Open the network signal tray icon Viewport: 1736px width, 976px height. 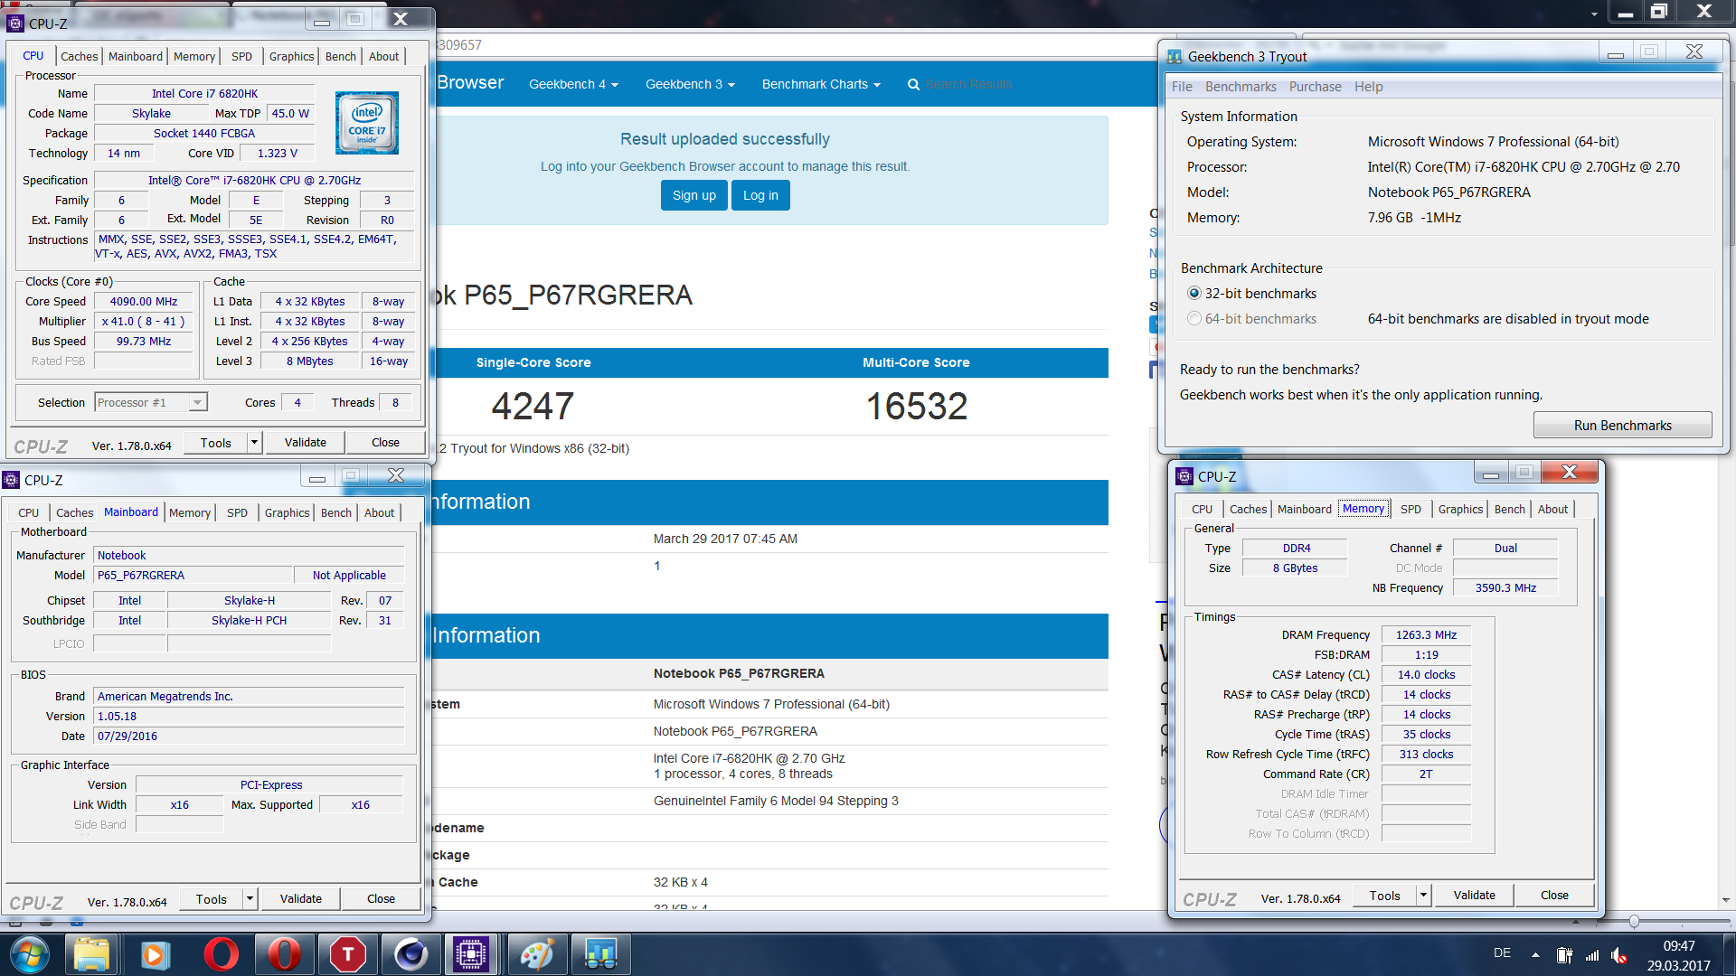[1592, 955]
